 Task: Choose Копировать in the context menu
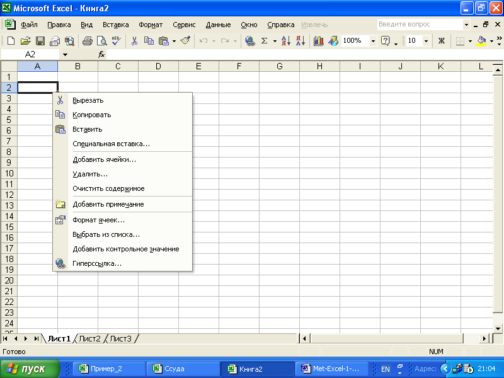point(123,115)
